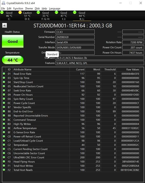Click the status dot for Power-On Hours
Viewport: 145px width, 183px height.
click(x=4, y=95)
